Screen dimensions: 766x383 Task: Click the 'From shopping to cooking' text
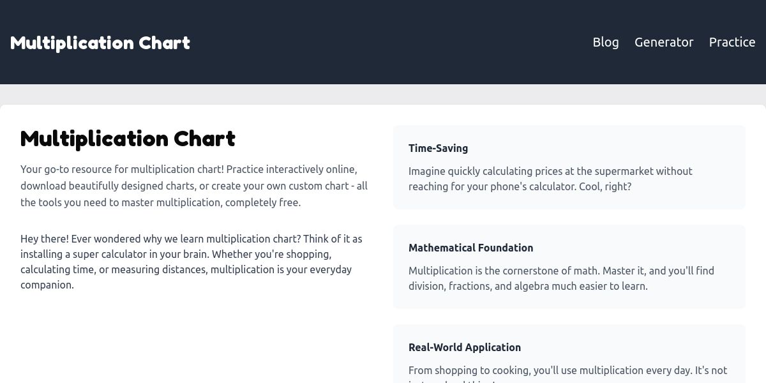(567, 370)
